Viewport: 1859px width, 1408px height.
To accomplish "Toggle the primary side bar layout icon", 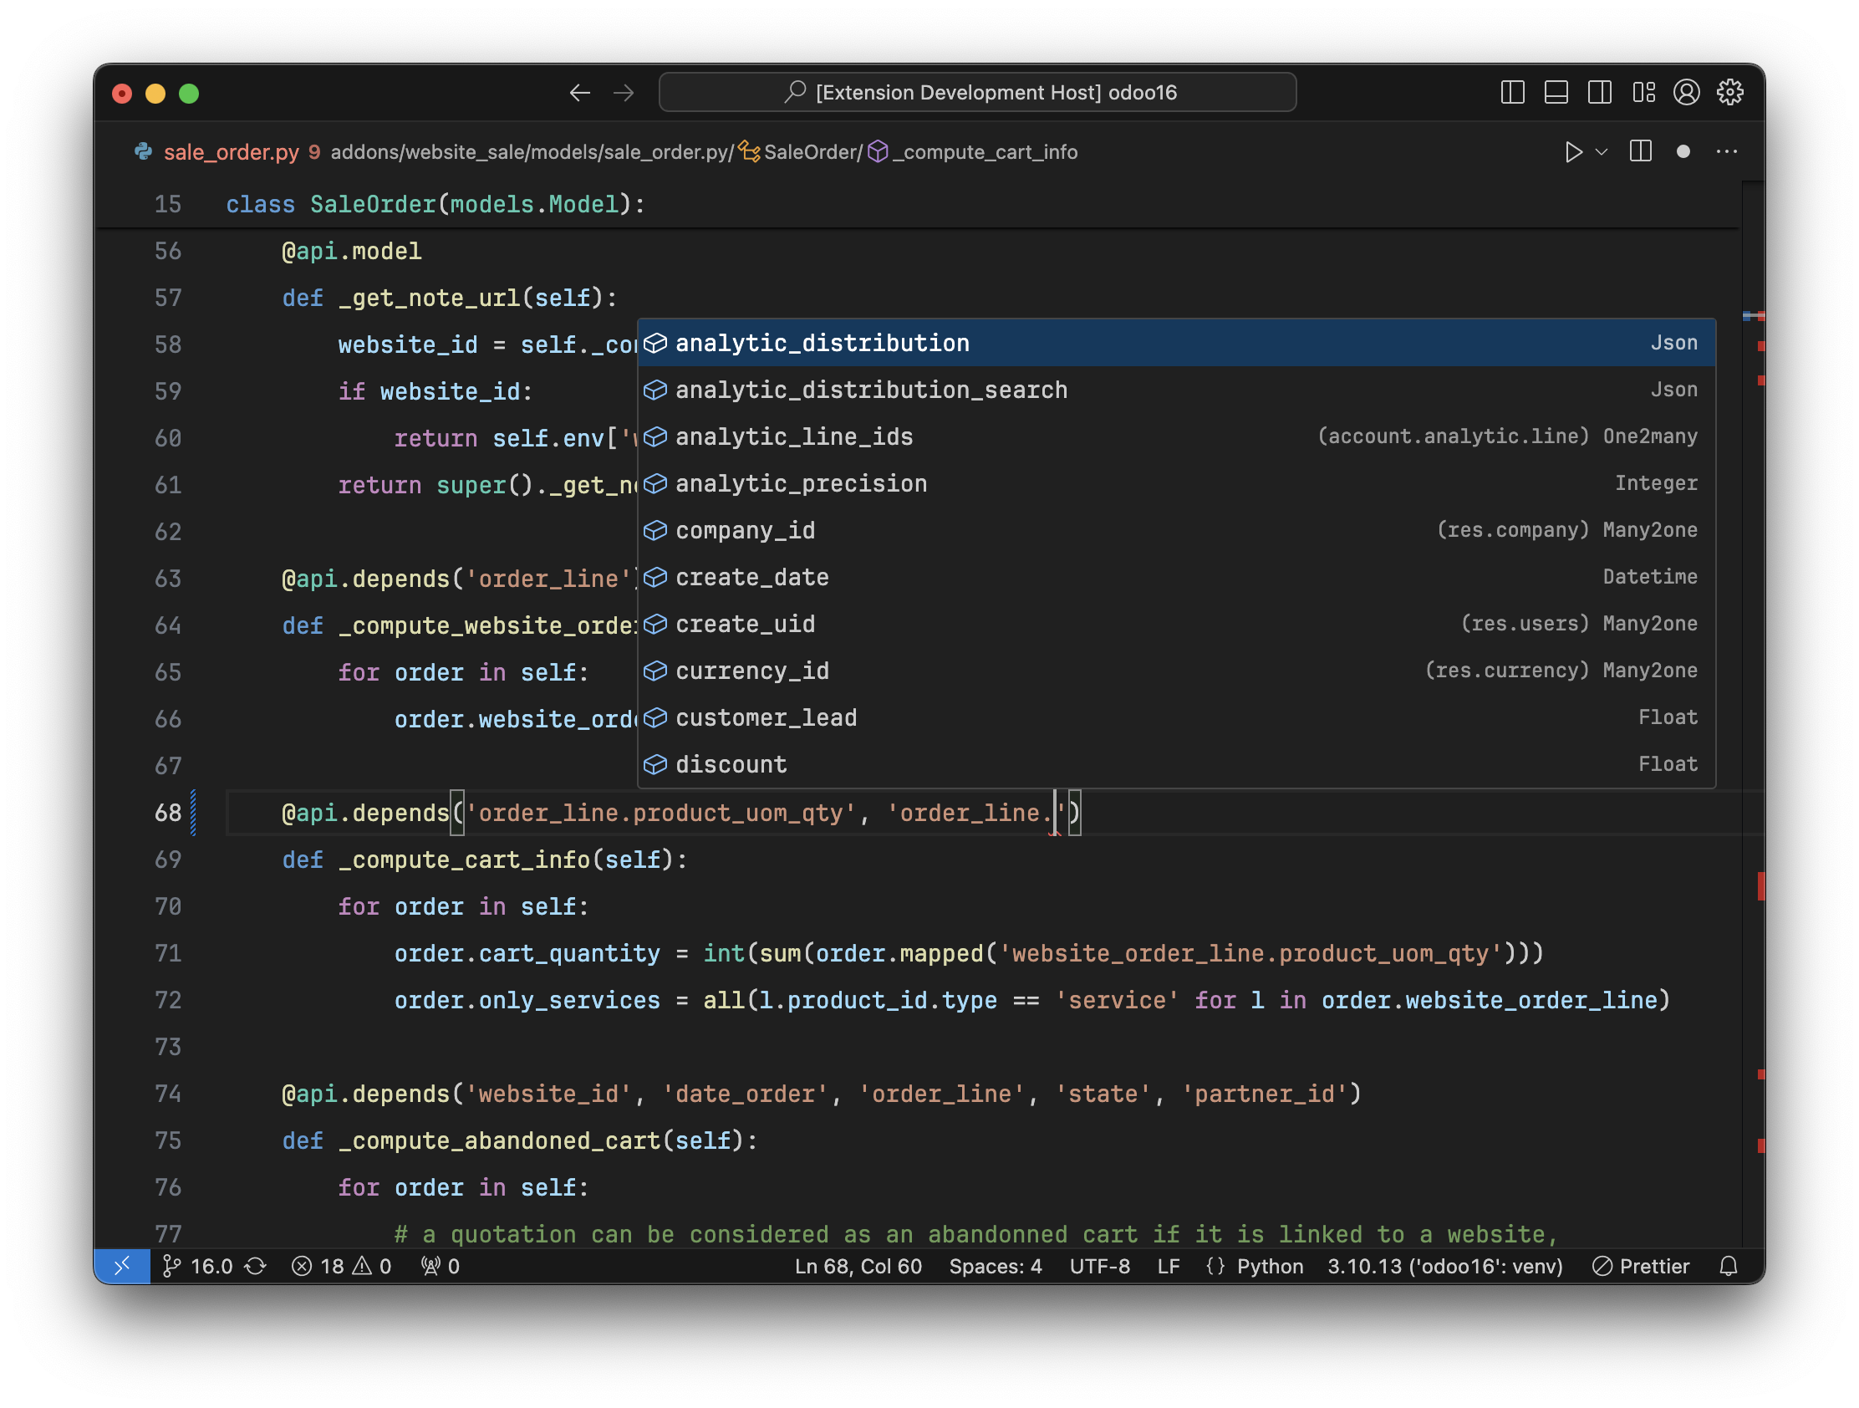I will 1512,93.
